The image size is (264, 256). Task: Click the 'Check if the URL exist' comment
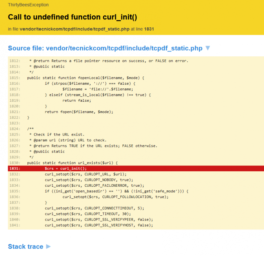click(59, 134)
